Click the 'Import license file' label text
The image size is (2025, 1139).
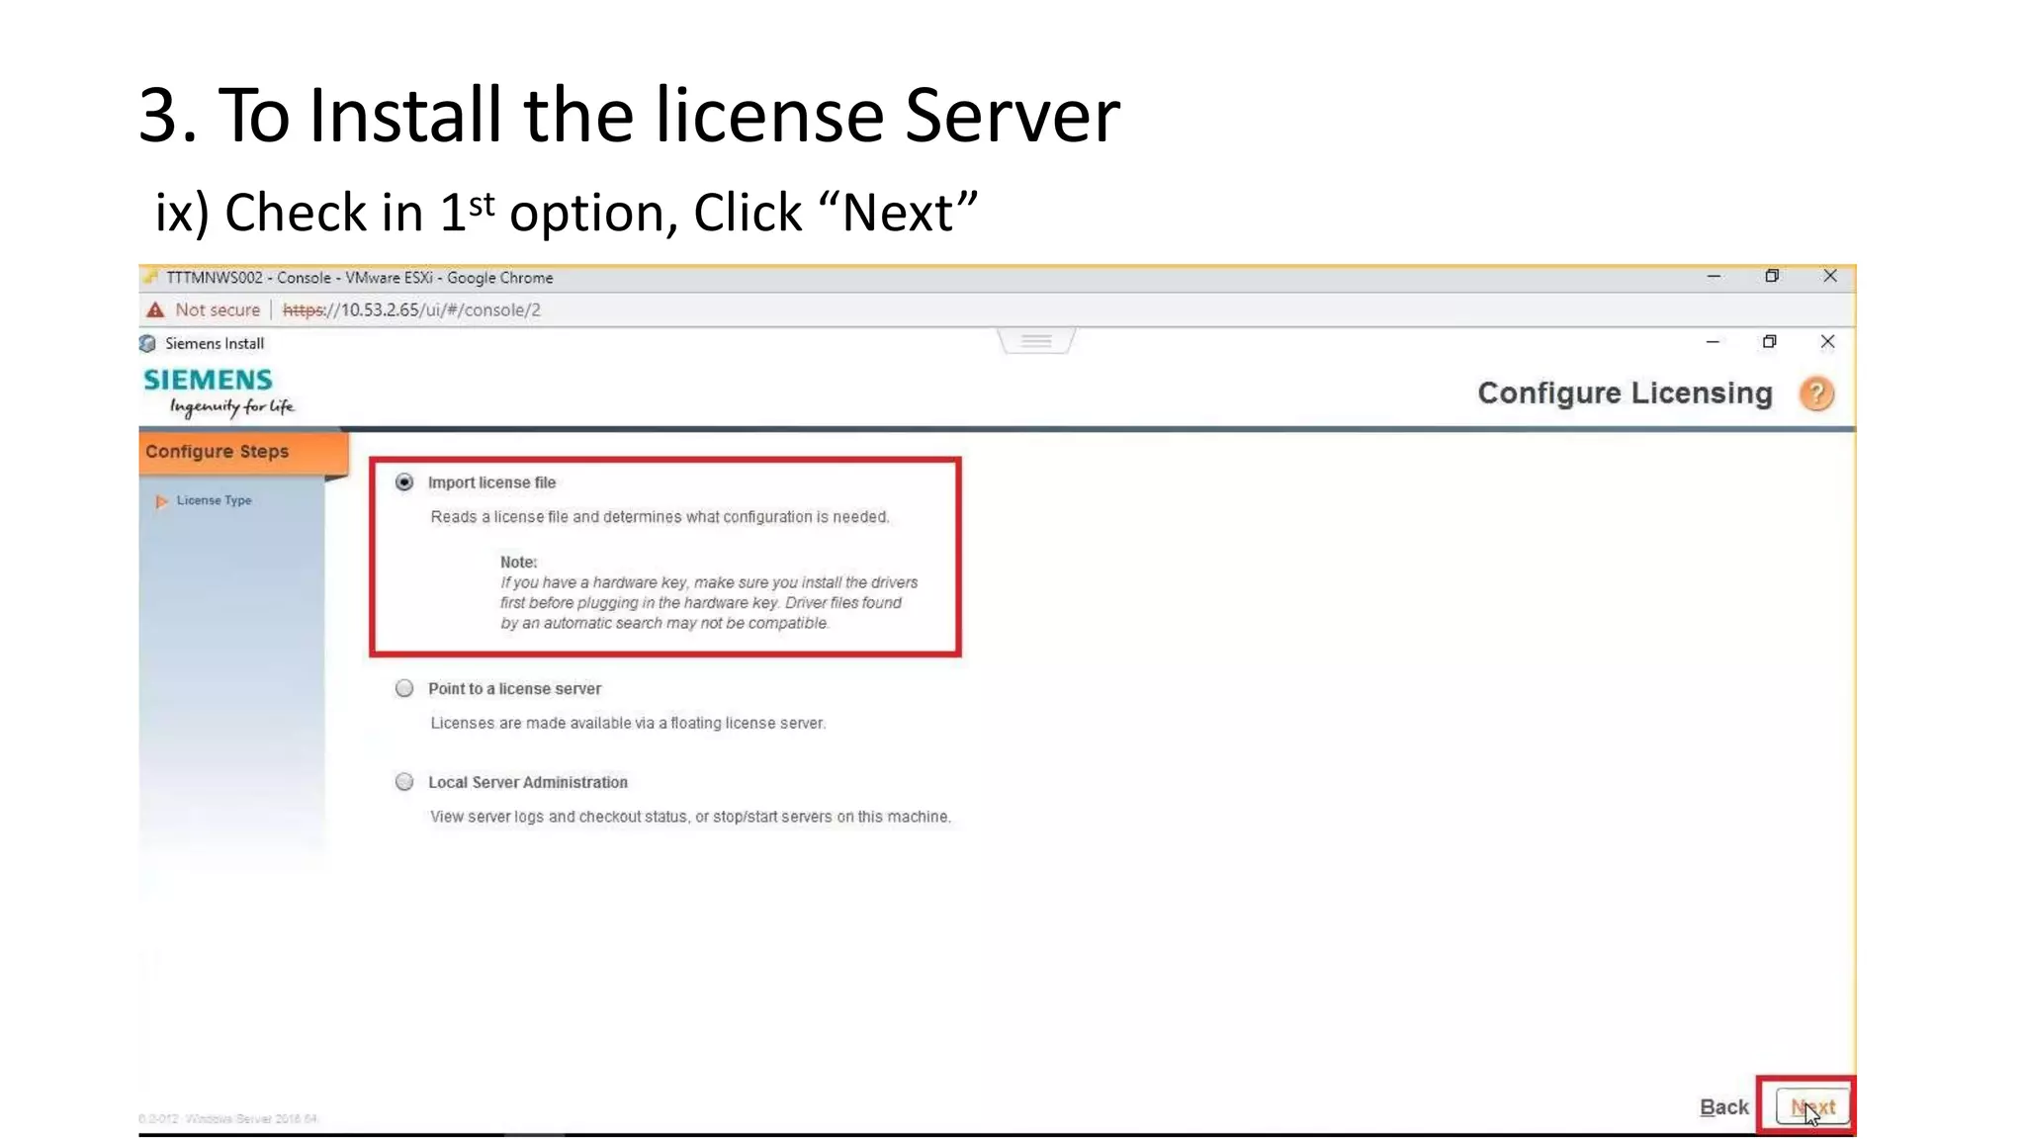pyautogui.click(x=491, y=482)
